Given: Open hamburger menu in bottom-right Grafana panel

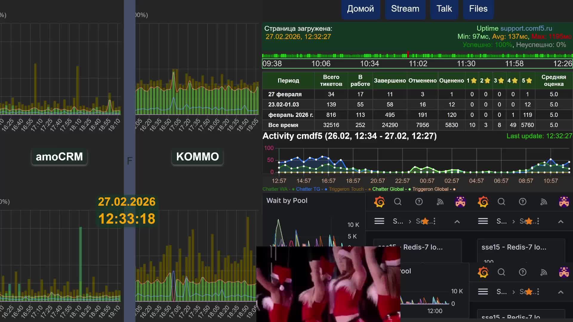Looking at the screenshot, I should (483, 292).
